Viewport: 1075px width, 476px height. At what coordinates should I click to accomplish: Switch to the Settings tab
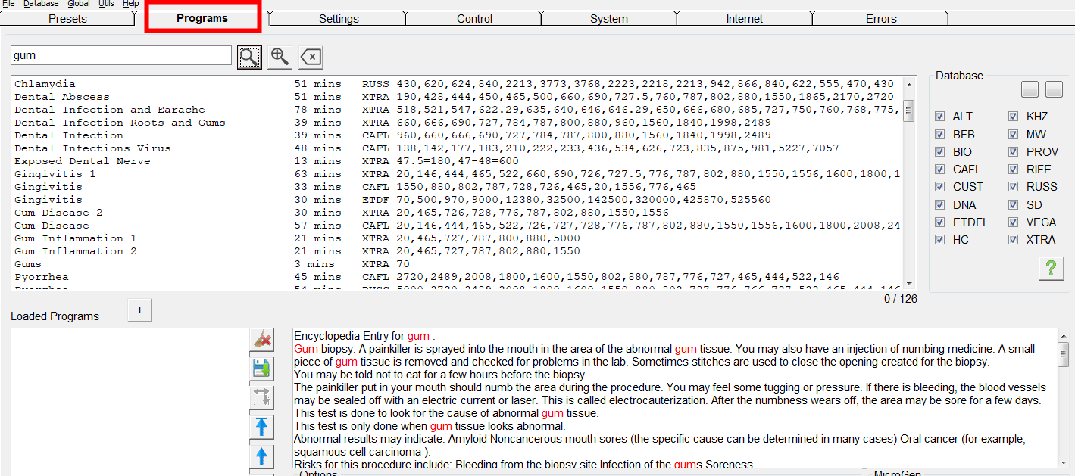339,19
